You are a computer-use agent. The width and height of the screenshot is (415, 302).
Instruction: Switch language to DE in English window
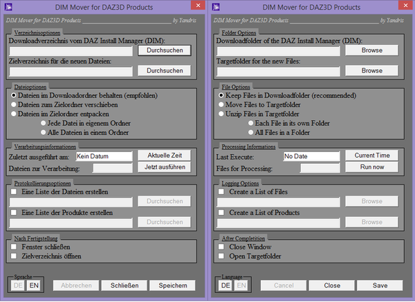pos(225,285)
